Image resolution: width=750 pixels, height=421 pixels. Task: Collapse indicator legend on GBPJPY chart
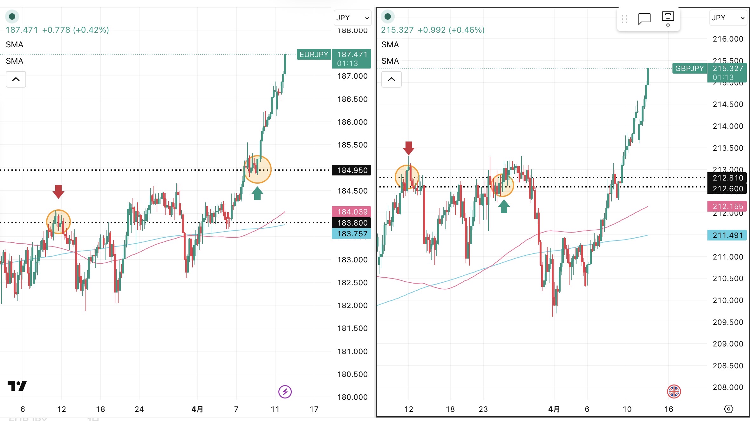coord(392,79)
